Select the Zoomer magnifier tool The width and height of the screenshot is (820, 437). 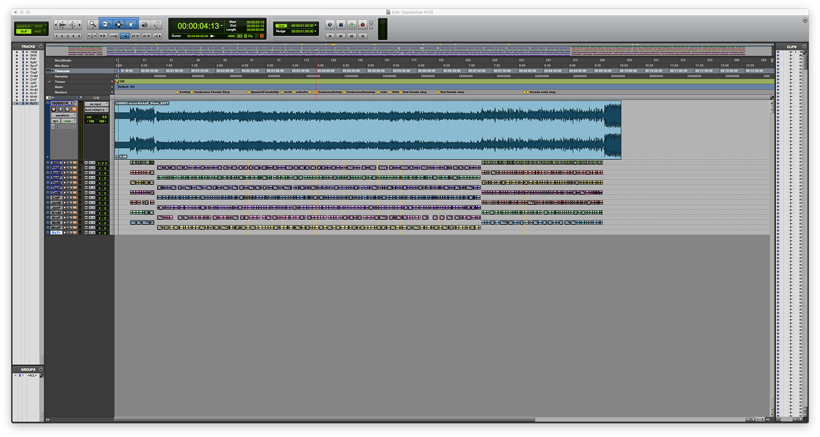point(93,24)
